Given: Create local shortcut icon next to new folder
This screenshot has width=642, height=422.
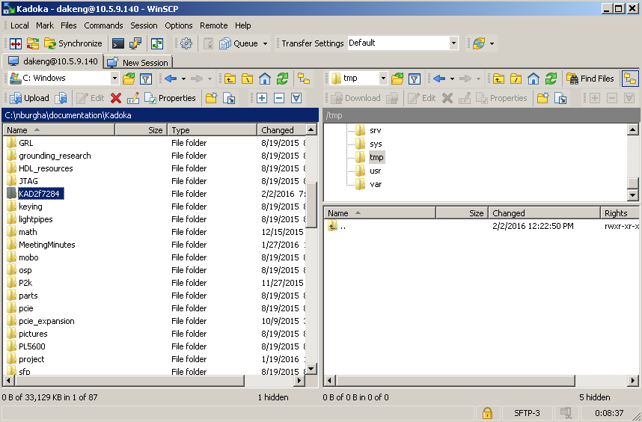Looking at the screenshot, I should pyautogui.click(x=229, y=98).
